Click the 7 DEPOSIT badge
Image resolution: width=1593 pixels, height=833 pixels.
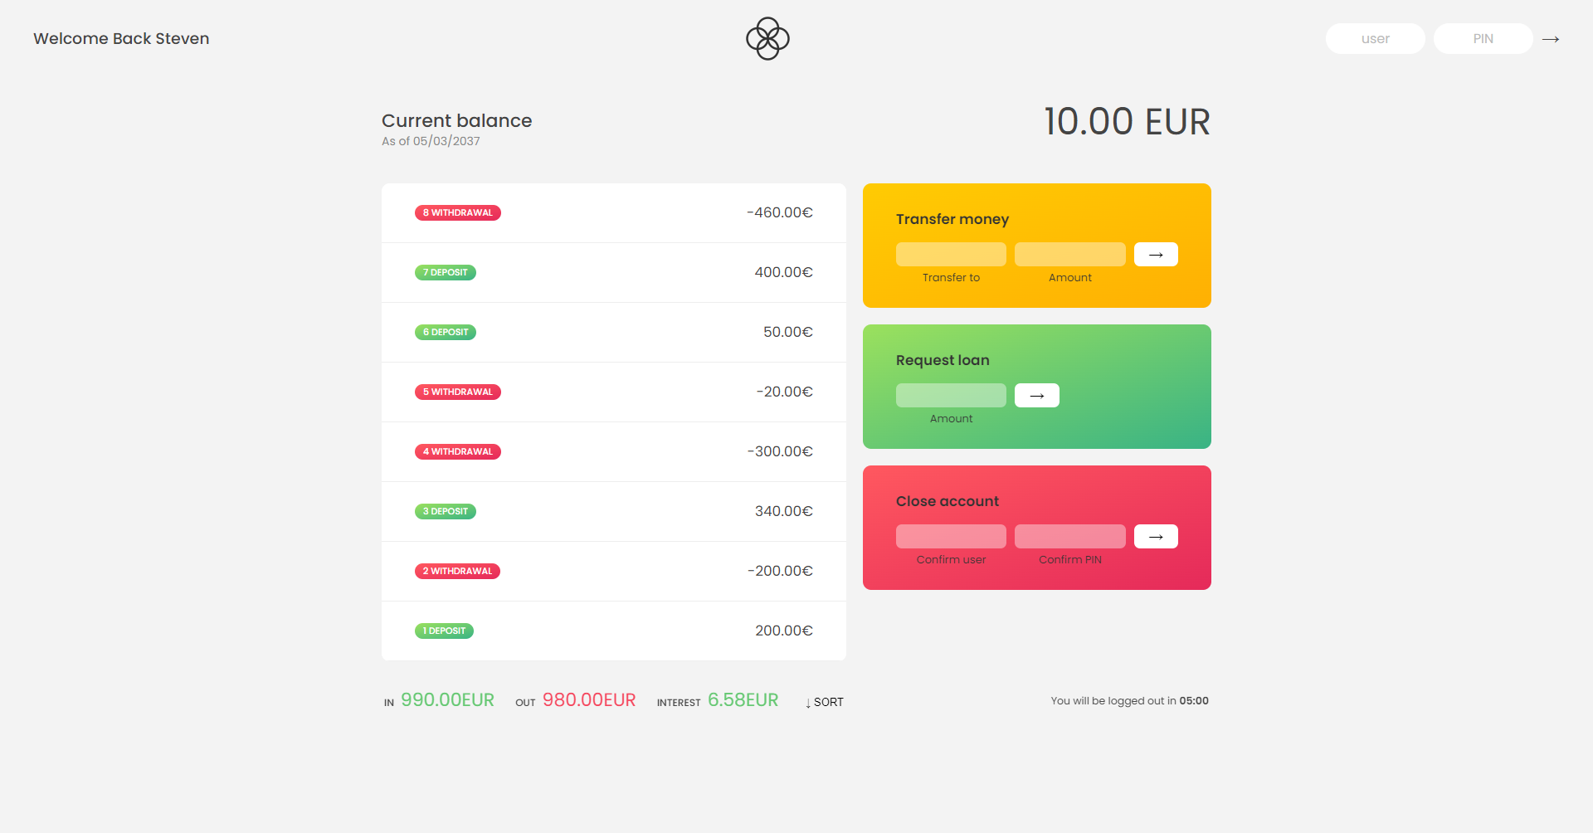446,272
